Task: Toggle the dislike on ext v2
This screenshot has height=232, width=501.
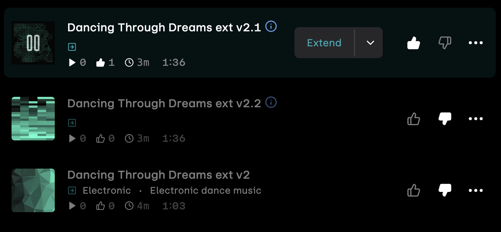Action: coord(445,191)
